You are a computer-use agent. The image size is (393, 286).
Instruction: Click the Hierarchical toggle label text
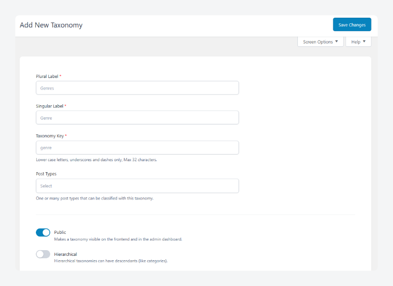pyautogui.click(x=65, y=254)
